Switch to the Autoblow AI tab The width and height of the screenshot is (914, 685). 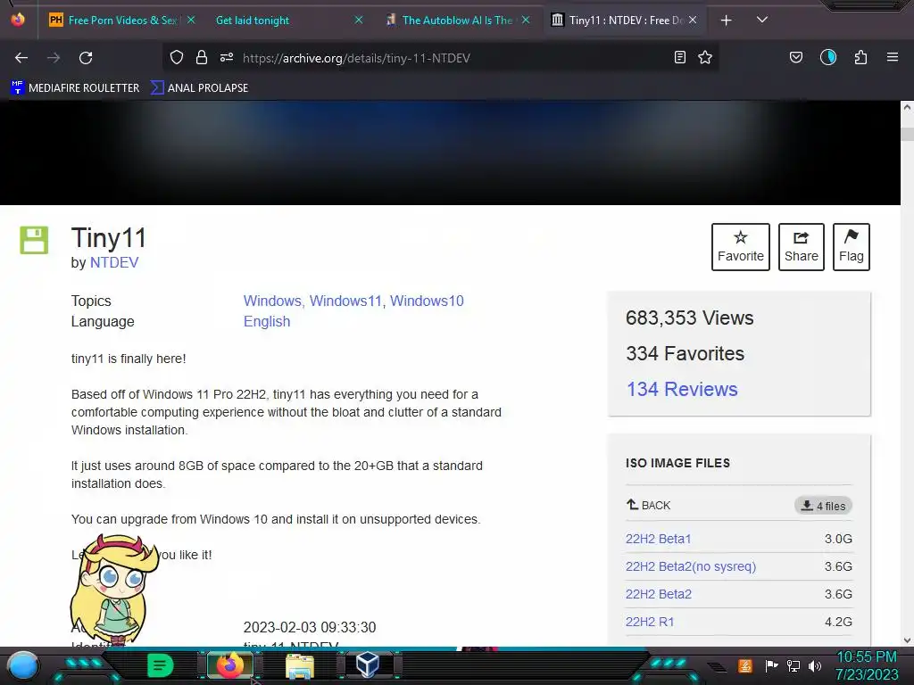[x=458, y=21]
